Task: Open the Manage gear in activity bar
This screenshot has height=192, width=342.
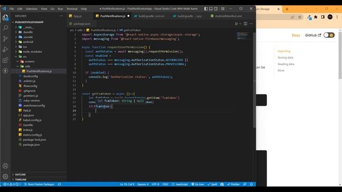Action: tap(5, 177)
